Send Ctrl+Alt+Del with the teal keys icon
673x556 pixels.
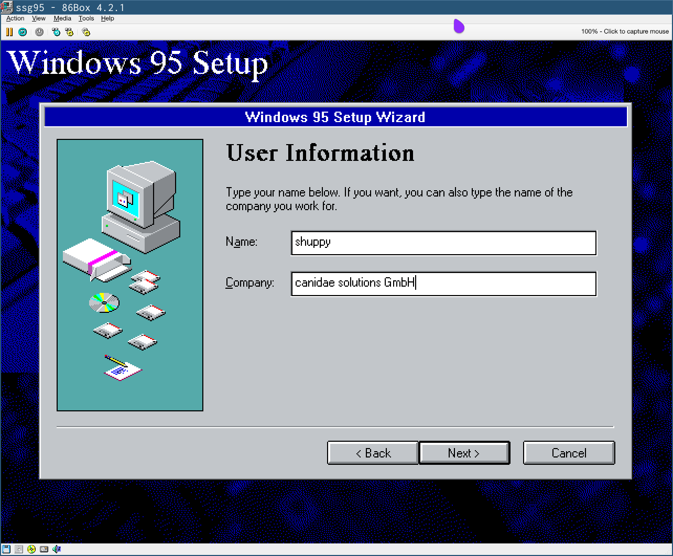click(56, 32)
